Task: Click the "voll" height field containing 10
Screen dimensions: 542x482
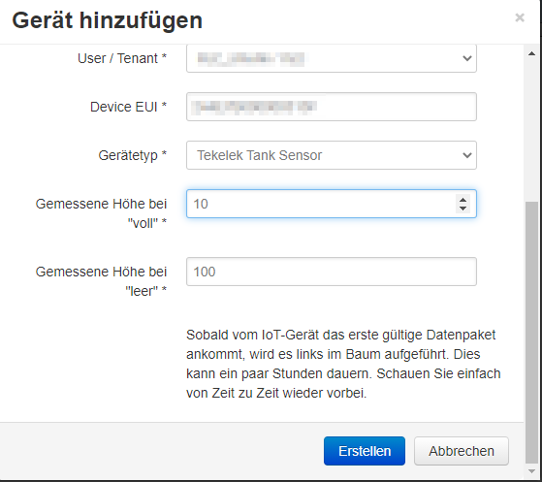Action: [332, 204]
